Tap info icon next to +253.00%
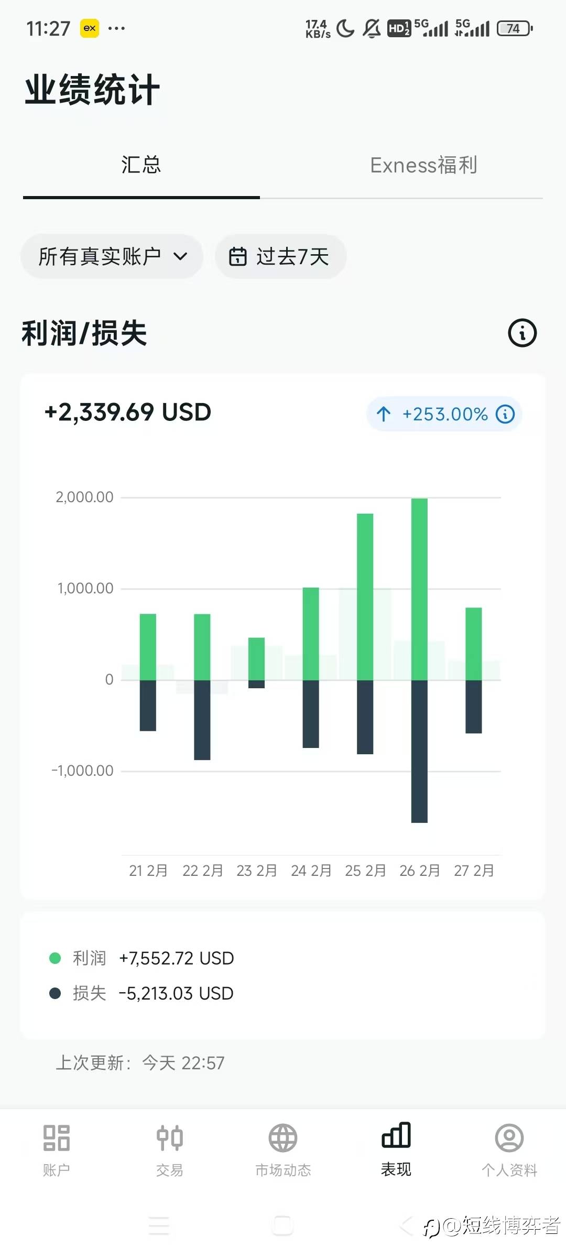The height and width of the screenshot is (1258, 566). [505, 414]
